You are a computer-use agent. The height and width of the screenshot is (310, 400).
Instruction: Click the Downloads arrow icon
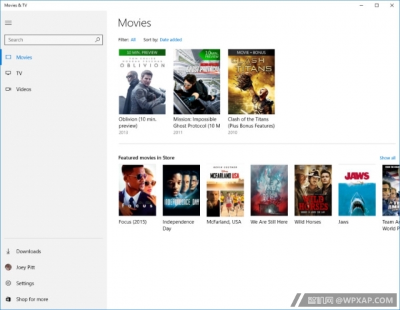[x=8, y=251]
